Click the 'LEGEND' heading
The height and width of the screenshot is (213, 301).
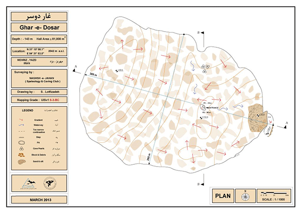click(27, 110)
